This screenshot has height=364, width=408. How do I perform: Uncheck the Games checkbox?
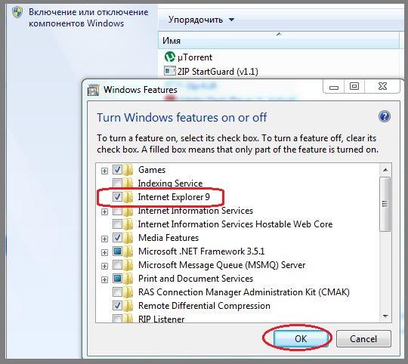coord(117,170)
